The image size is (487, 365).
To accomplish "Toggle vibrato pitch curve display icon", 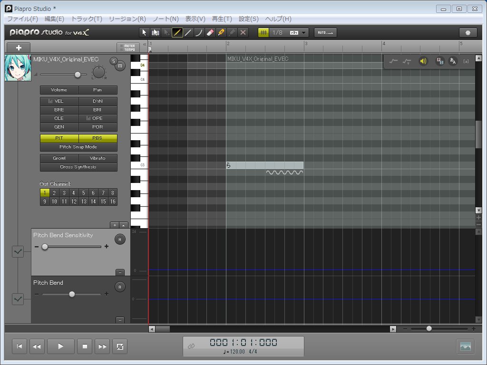I will click(407, 61).
